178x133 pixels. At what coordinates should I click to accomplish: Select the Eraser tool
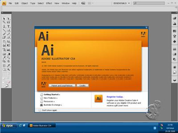[x=9, y=37]
